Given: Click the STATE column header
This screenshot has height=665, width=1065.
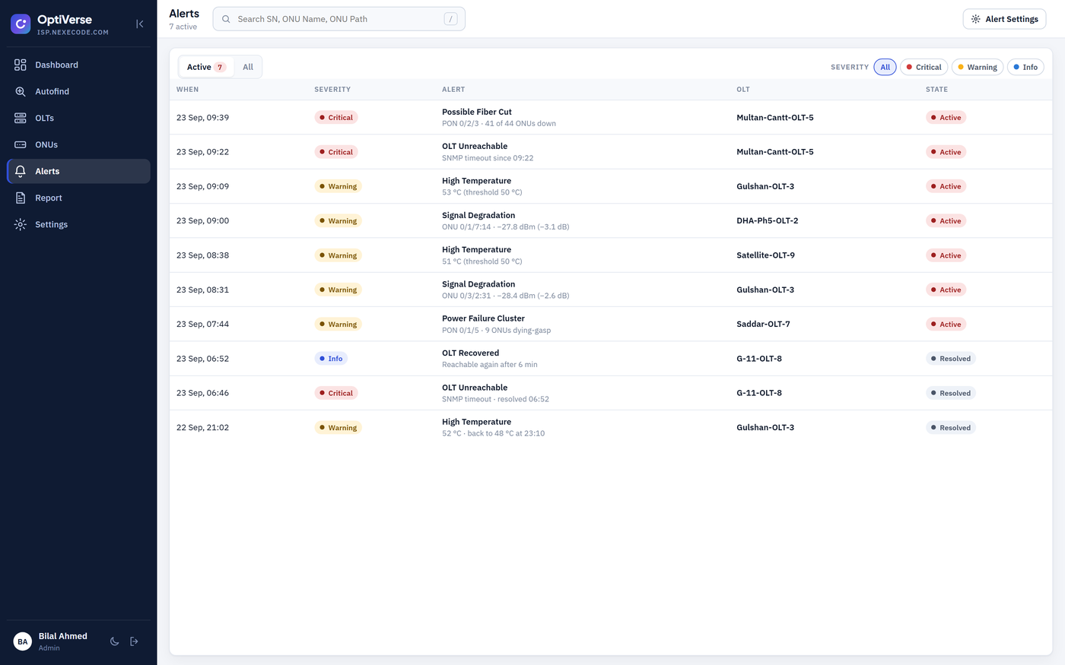Looking at the screenshot, I should pos(936,90).
